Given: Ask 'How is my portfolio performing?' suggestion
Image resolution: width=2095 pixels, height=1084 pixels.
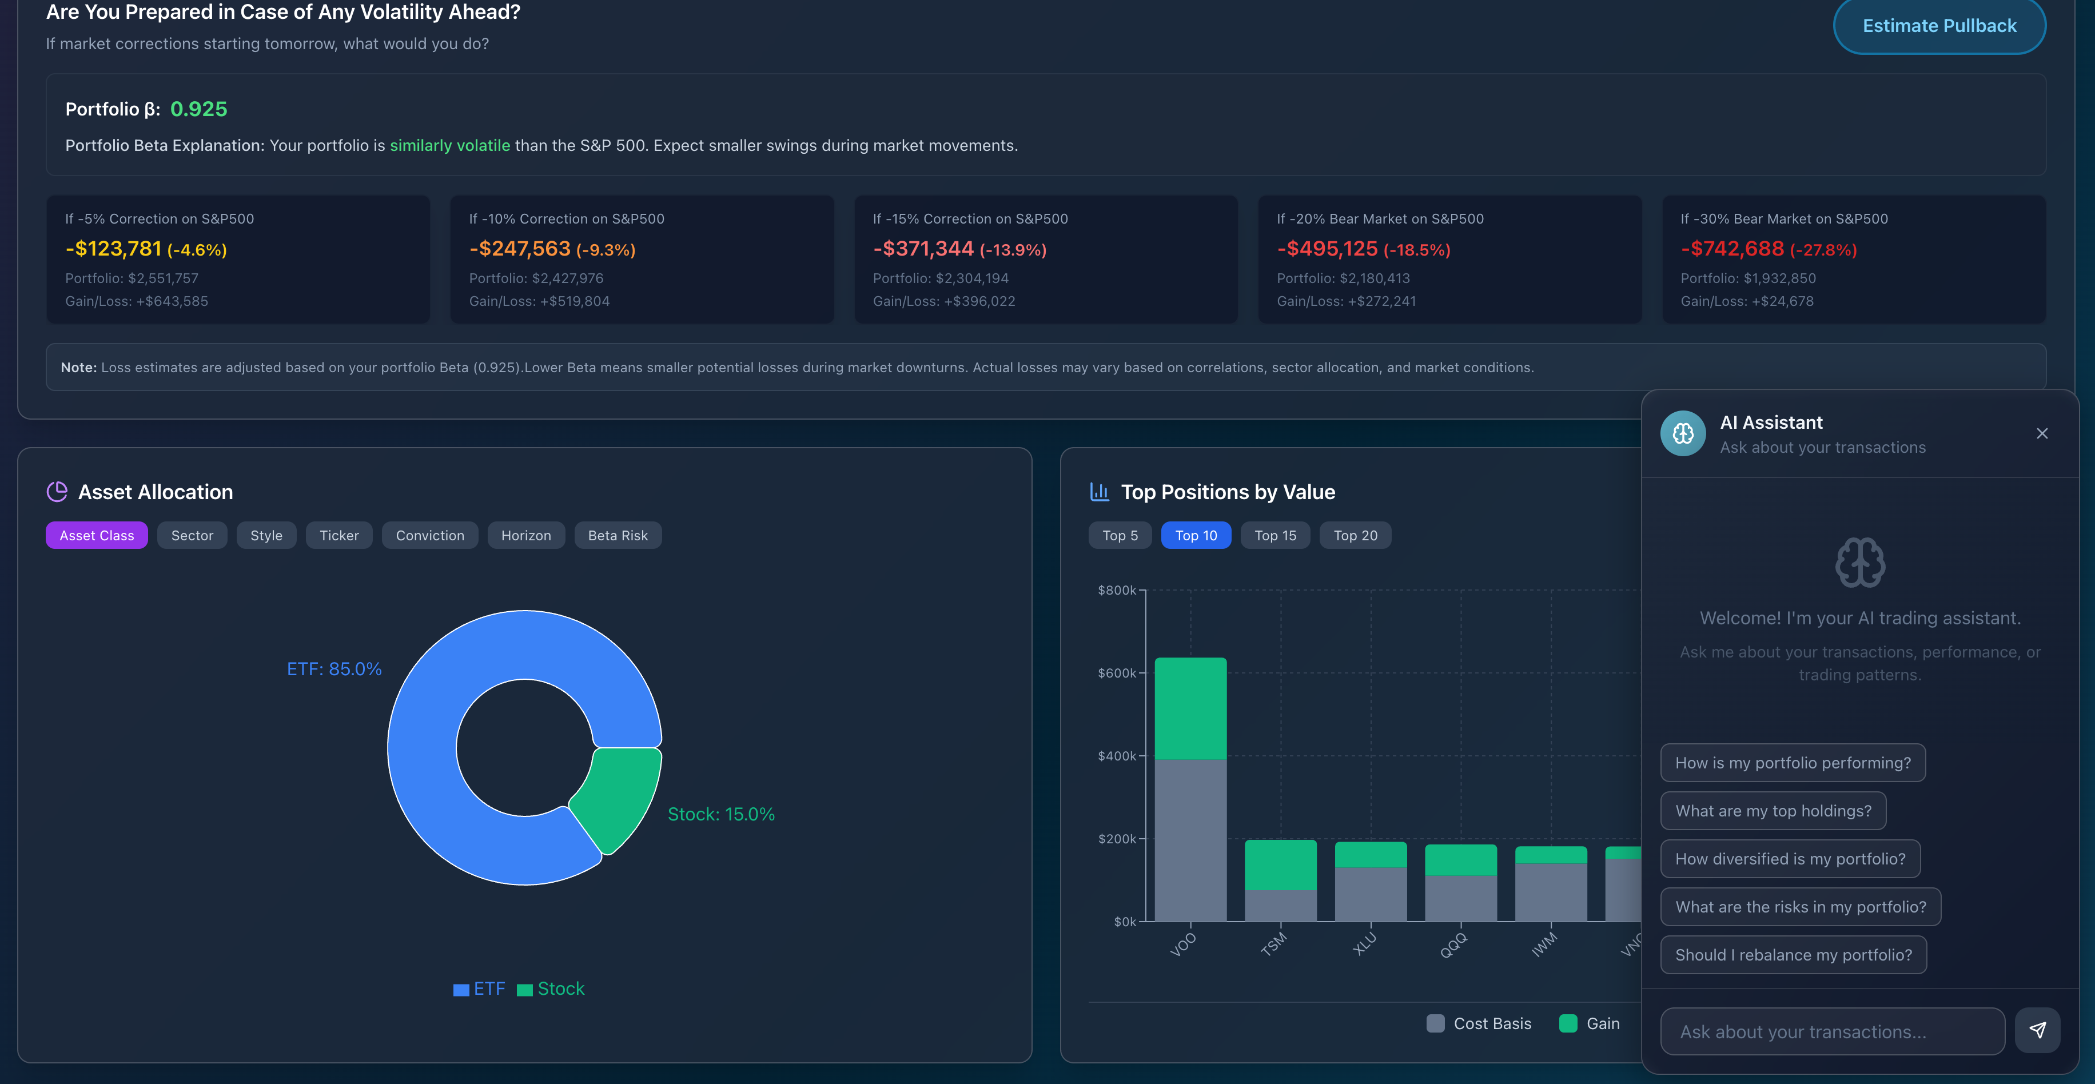Looking at the screenshot, I should point(1791,763).
